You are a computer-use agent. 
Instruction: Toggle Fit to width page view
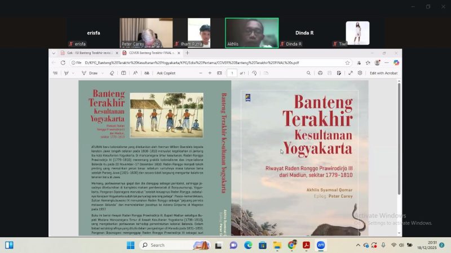coord(218,73)
